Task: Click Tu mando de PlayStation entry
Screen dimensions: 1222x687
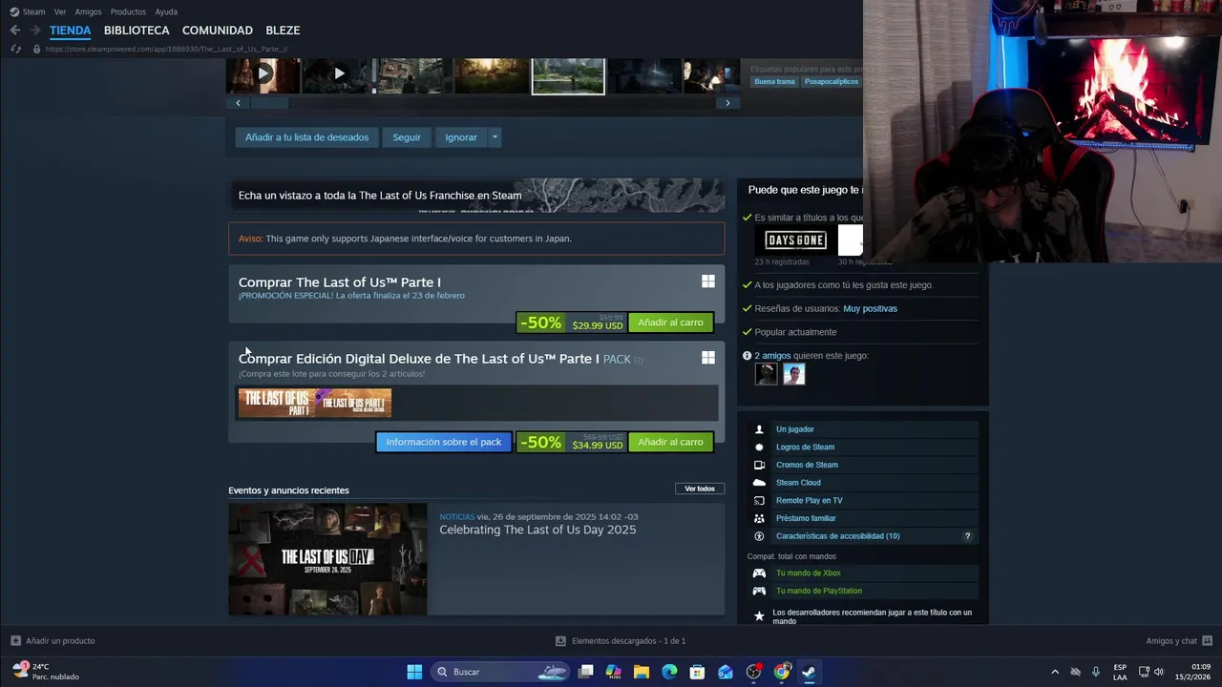Action: pos(862,591)
